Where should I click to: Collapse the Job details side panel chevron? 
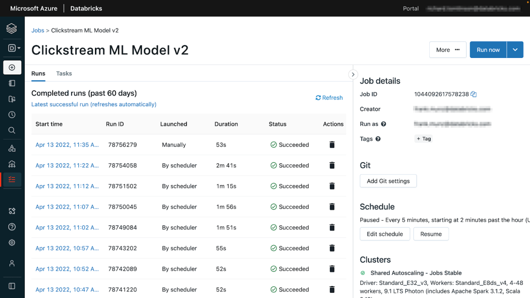click(353, 74)
